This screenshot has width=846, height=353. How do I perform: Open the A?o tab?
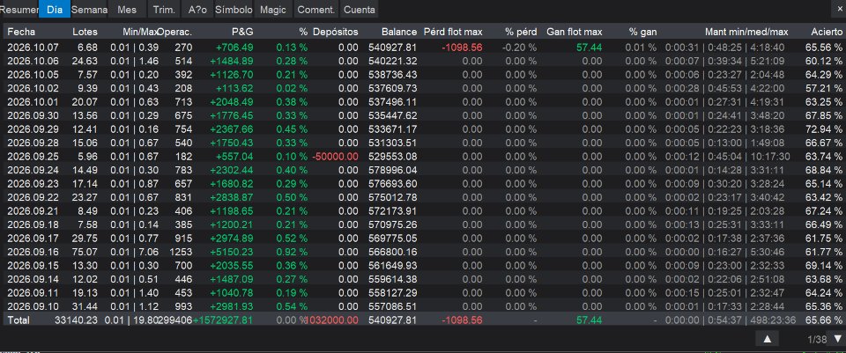(198, 10)
